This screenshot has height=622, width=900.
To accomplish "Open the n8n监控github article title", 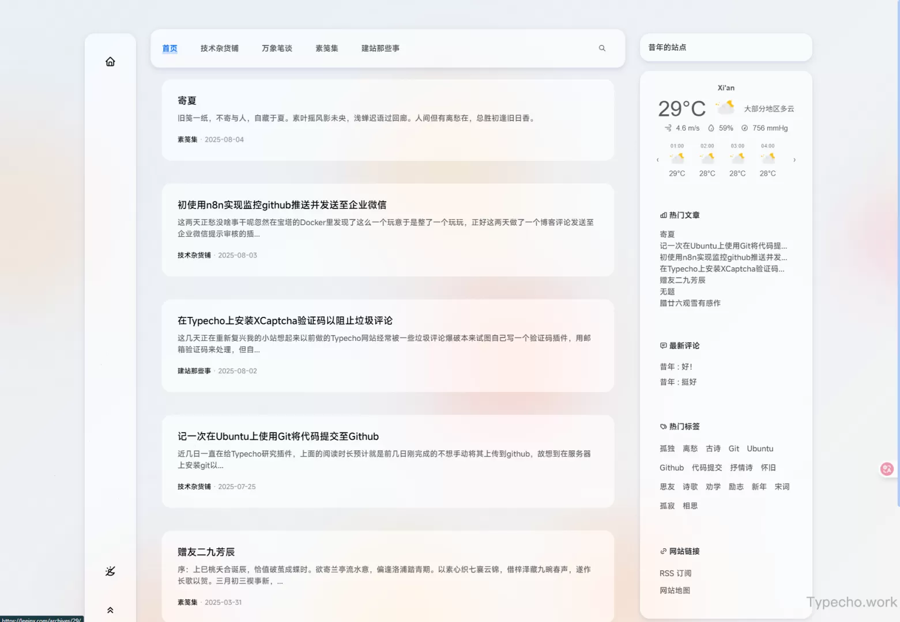I will (282, 205).
